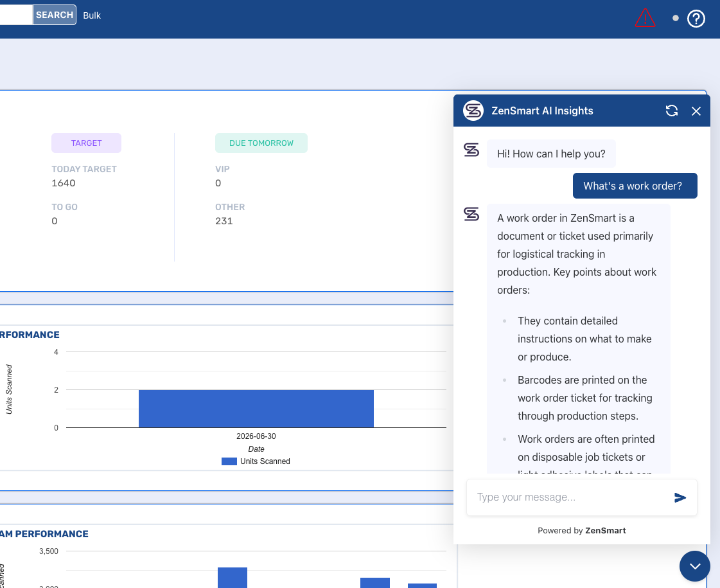Open the help question mark icon
Viewport: 720px width, 588px height.
[x=696, y=19]
